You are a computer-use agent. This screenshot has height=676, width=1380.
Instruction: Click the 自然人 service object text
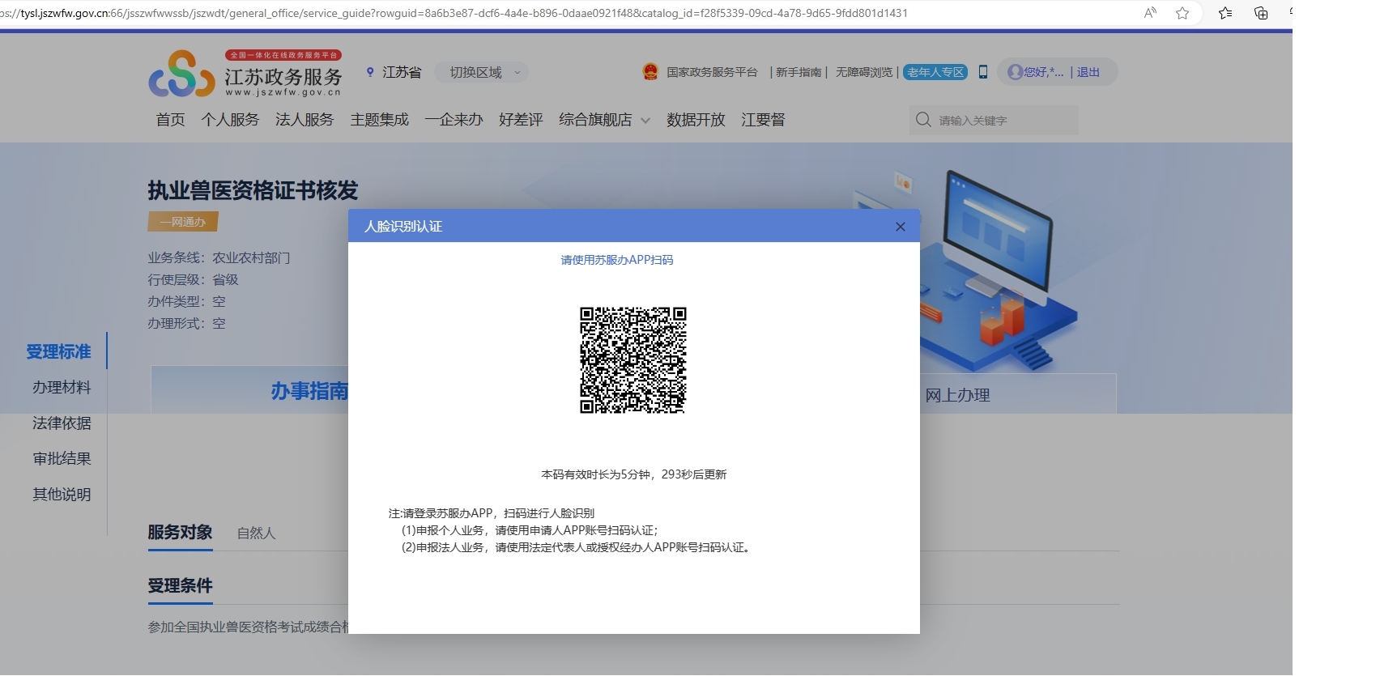[x=256, y=534]
